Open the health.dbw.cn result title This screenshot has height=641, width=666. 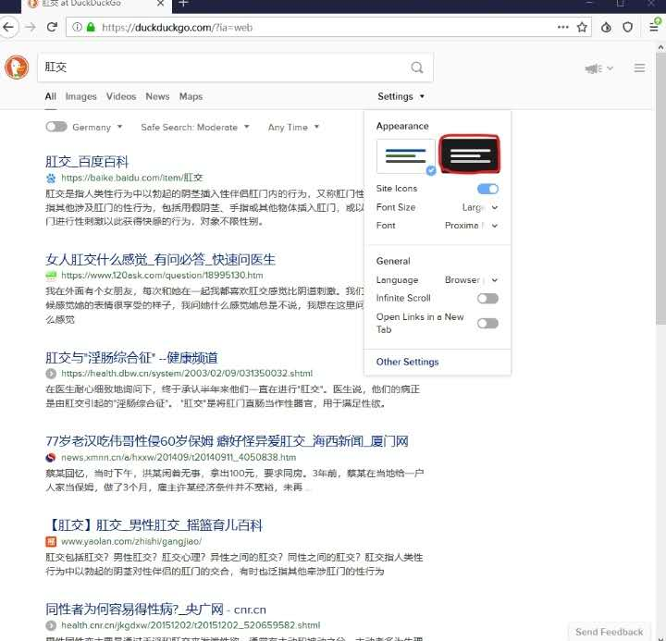click(x=131, y=357)
